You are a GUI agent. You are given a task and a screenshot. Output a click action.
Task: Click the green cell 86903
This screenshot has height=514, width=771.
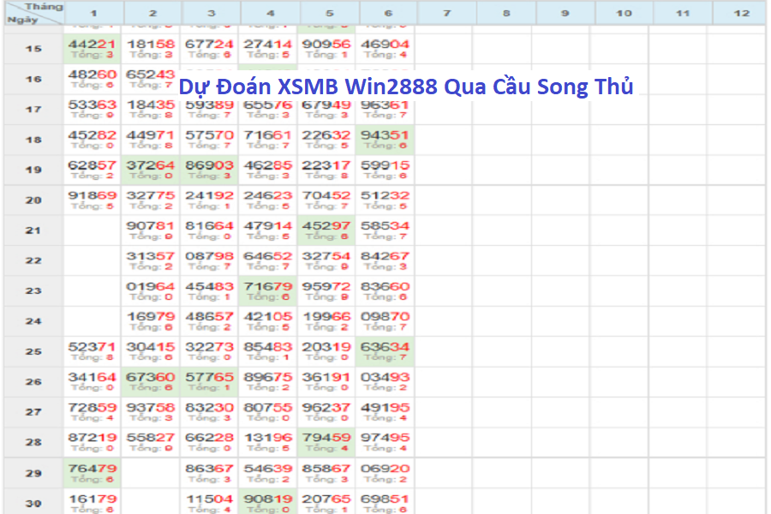[x=209, y=170]
